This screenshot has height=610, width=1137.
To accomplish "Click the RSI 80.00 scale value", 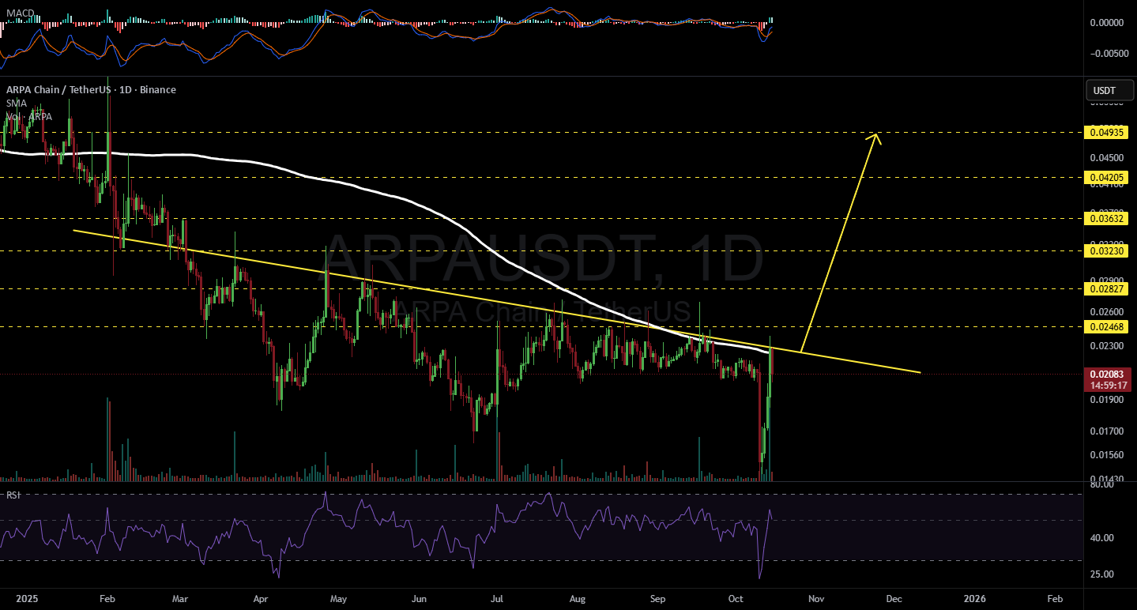I will point(1103,485).
